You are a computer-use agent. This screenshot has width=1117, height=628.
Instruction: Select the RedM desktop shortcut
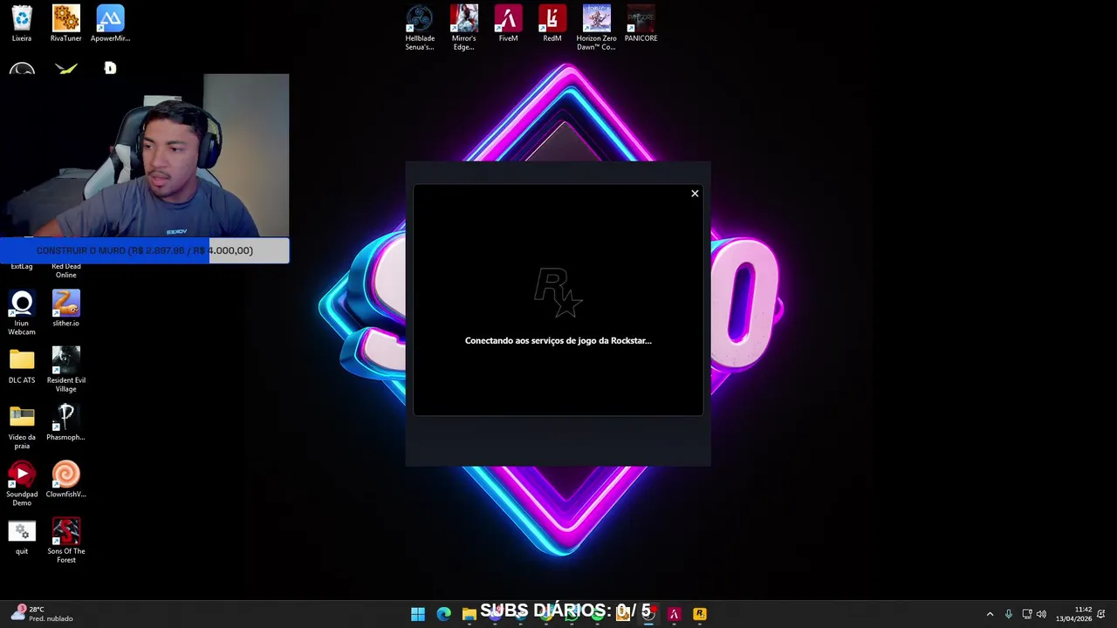[552, 24]
